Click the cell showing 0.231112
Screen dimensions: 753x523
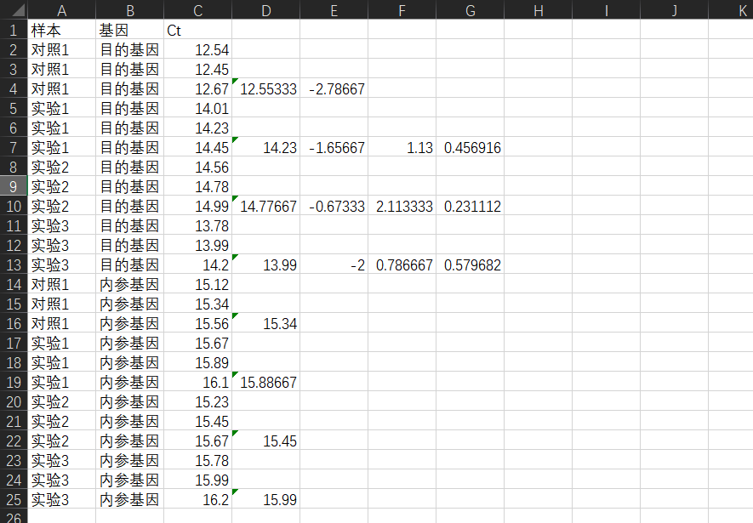click(x=470, y=206)
